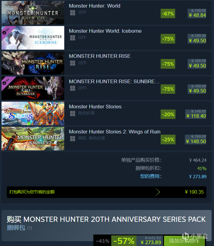Click the green 添加至购物车 button
Image resolution: width=214 pixels, height=246 pixels.
pos(184,241)
